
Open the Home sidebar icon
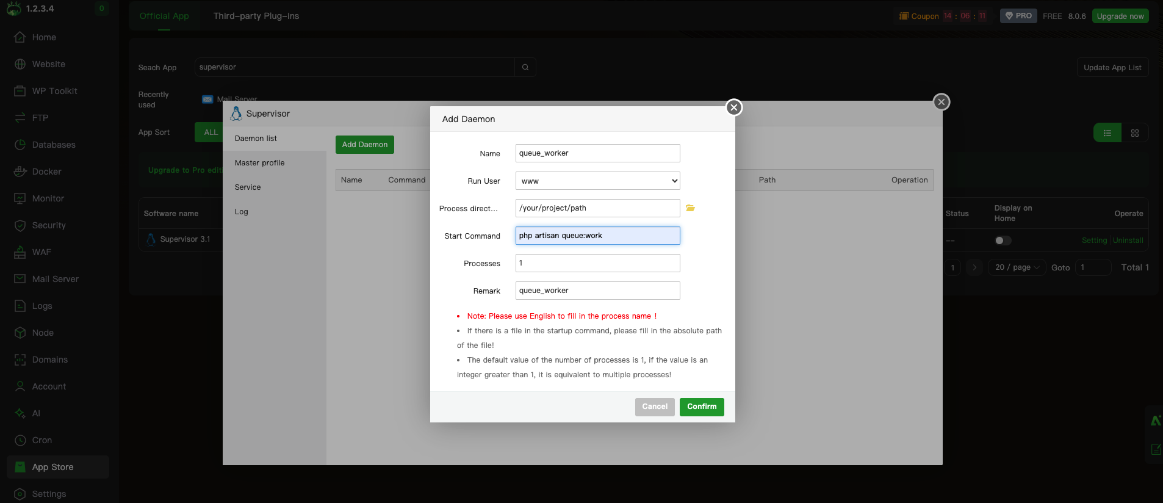pyautogui.click(x=20, y=37)
